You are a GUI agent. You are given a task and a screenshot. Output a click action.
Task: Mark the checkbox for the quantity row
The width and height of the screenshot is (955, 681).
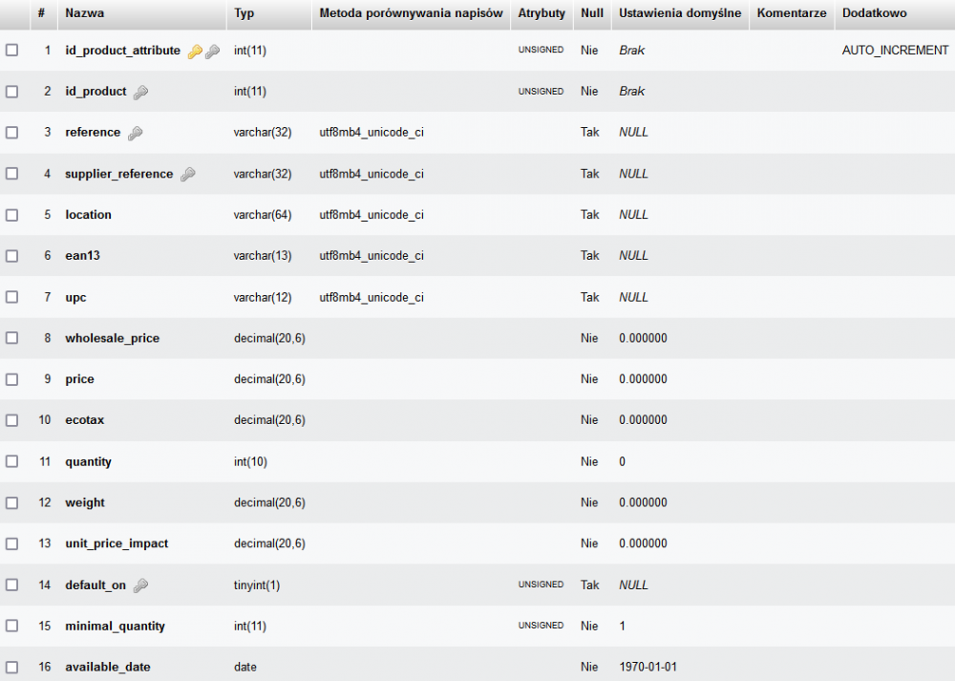pos(12,461)
